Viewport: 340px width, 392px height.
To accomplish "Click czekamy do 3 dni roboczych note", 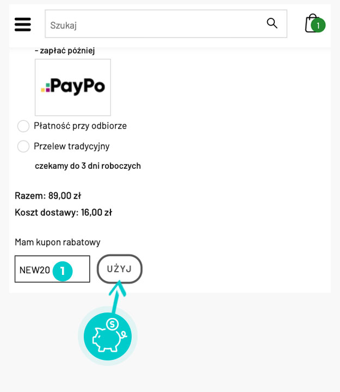I will [x=88, y=166].
